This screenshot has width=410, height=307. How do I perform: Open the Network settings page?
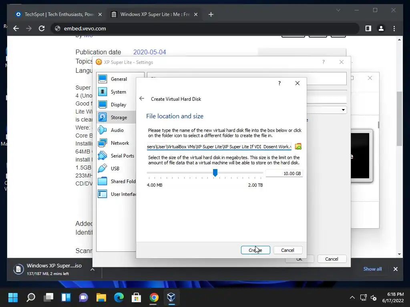120,143
